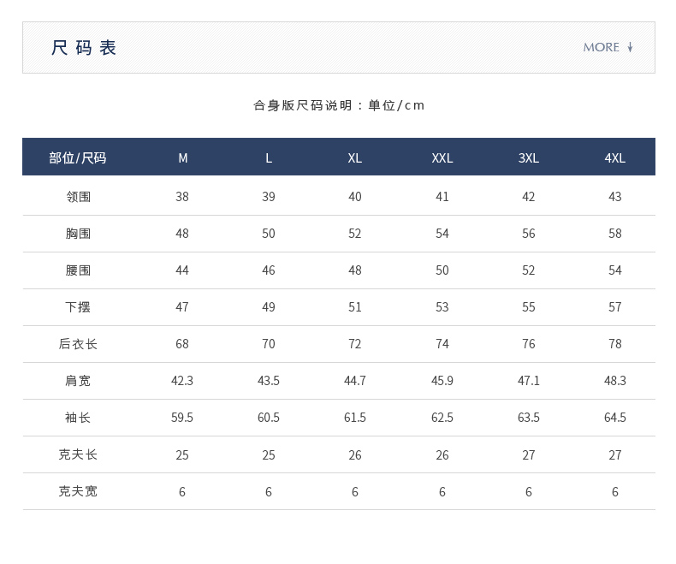Click the MORE link in header
Viewport: 676px width, 564px height.
pos(601,47)
